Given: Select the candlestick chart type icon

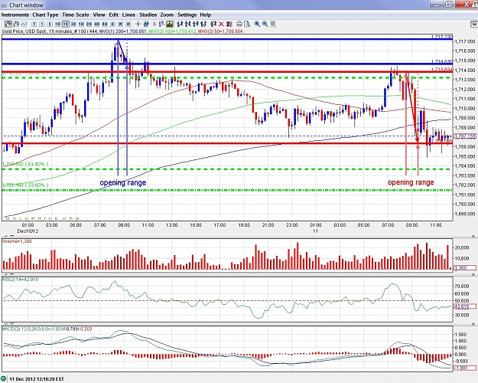Looking at the screenshot, I should tap(8, 24).
